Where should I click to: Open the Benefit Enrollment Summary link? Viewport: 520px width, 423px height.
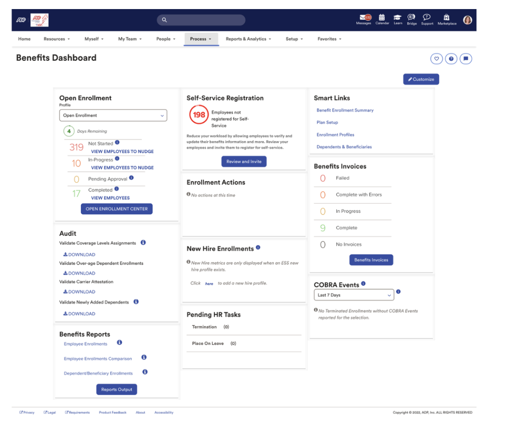click(x=345, y=110)
